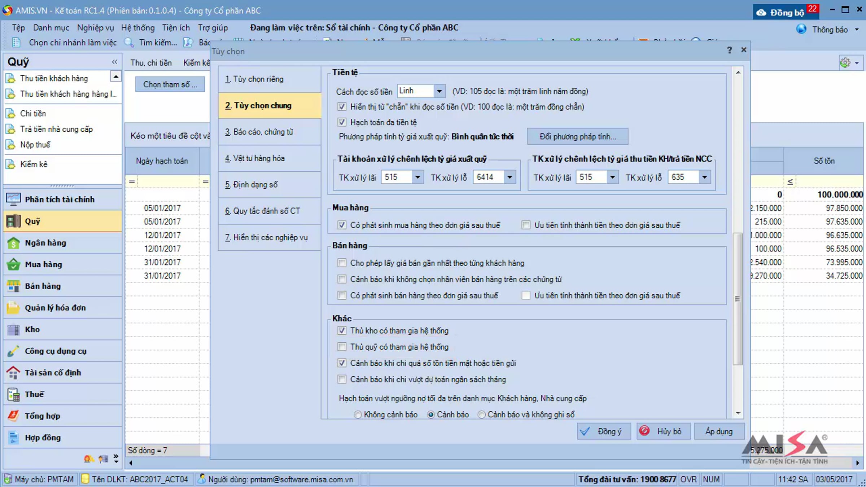Switch to 1. Tùy chọn riêng tab
This screenshot has height=487, width=866.
[270, 79]
